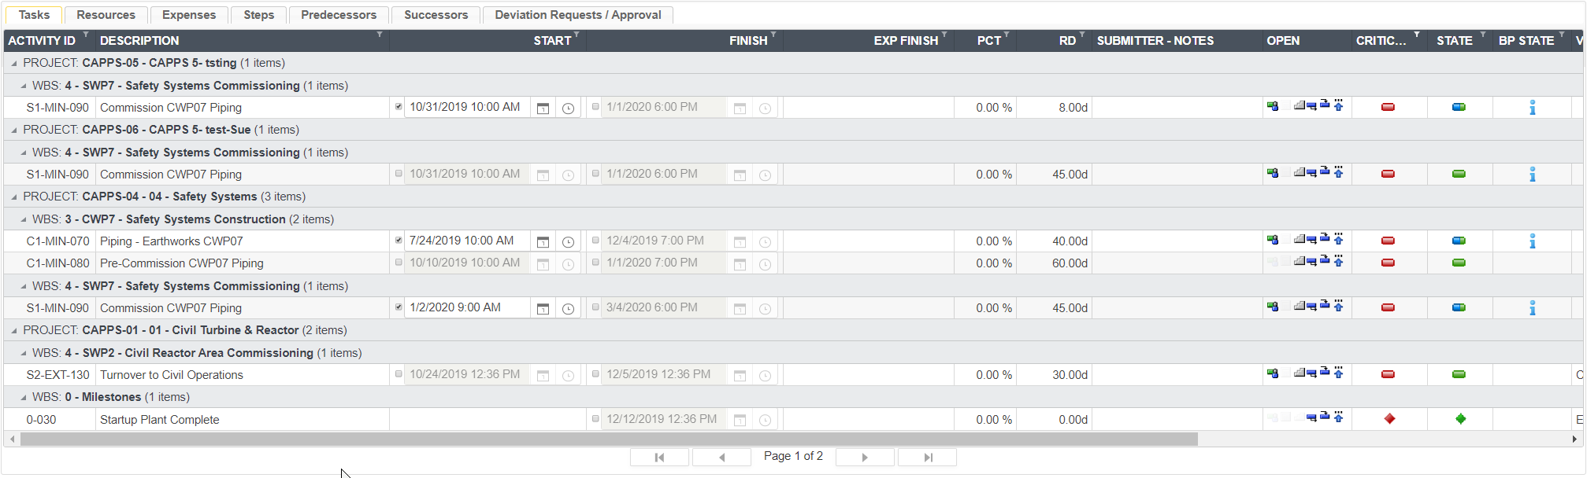This screenshot has height=478, width=1587.
Task: Click the resource assignment icon for S2-EXT-130
Action: click(1272, 373)
